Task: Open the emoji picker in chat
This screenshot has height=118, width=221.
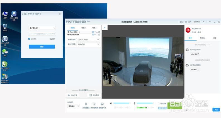Action: click(x=187, y=110)
